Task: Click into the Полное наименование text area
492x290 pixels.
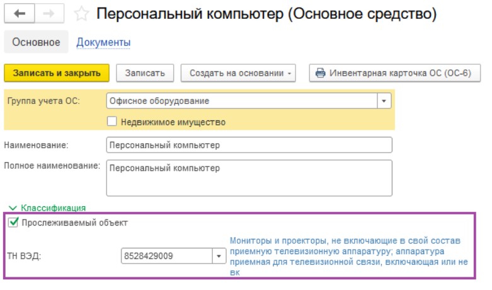Action: (249, 178)
